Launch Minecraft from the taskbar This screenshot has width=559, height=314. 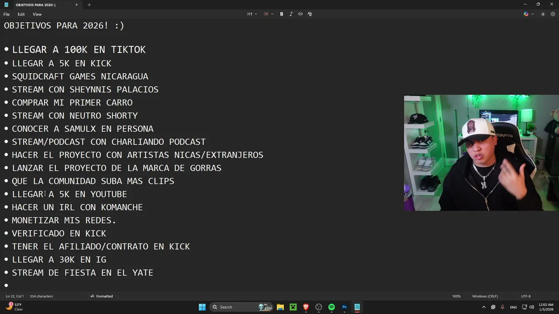293,307
